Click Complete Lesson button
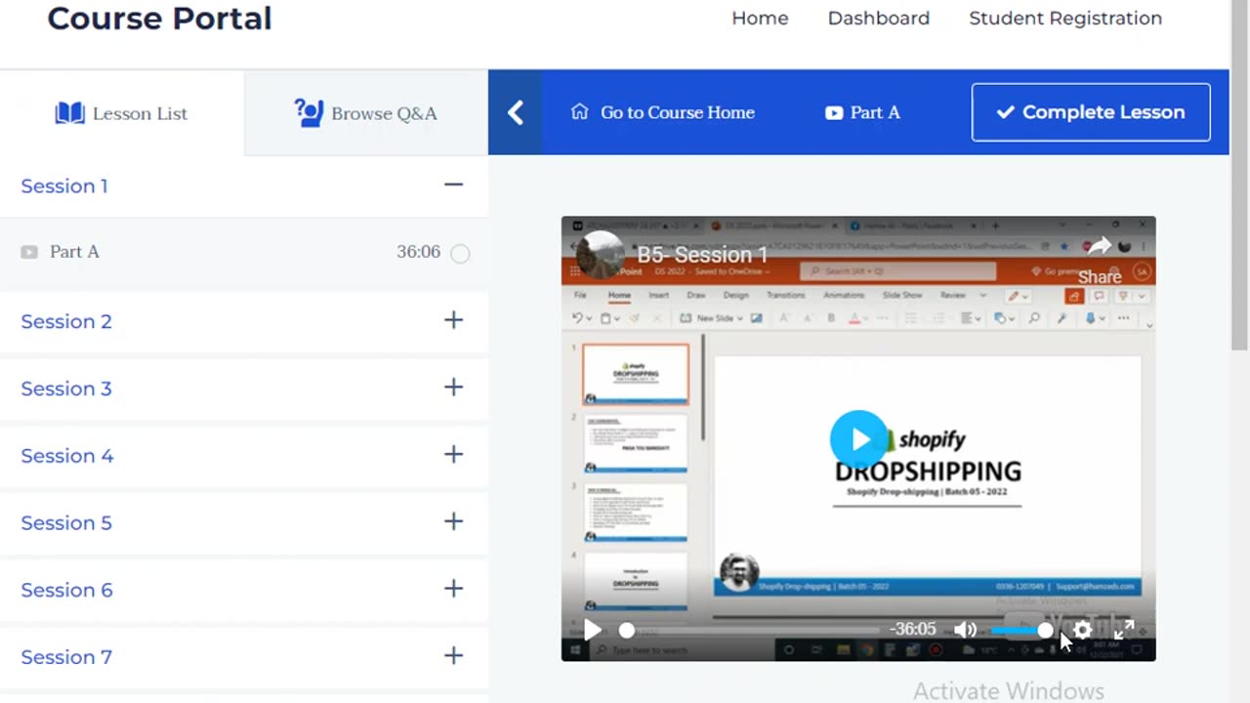This screenshot has width=1250, height=703. pyautogui.click(x=1091, y=112)
